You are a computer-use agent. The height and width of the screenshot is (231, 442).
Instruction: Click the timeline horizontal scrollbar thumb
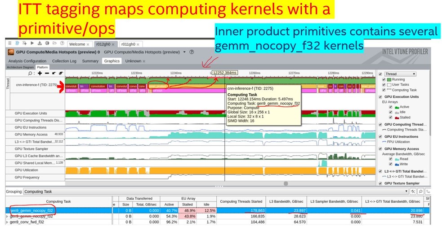click(286, 183)
